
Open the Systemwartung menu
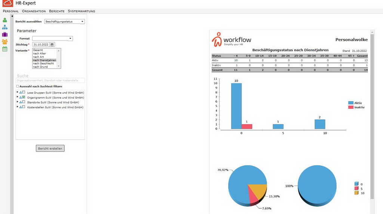81,11
